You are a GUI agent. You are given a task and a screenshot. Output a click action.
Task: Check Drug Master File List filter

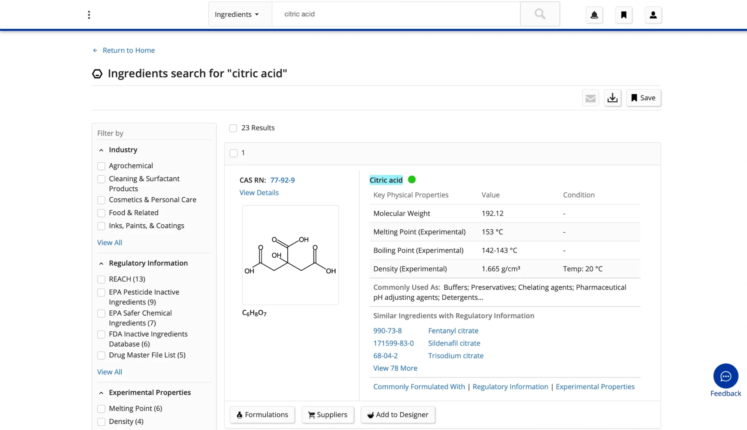(x=101, y=355)
